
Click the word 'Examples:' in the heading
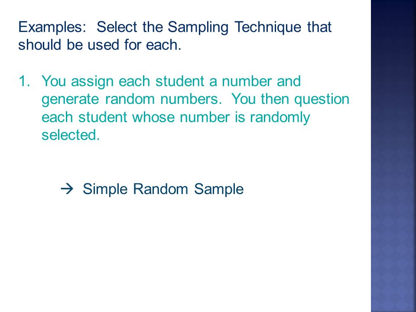click(x=52, y=27)
